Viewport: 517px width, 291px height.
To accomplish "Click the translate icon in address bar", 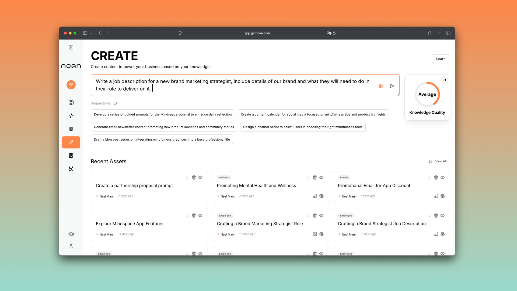I will tap(329, 33).
